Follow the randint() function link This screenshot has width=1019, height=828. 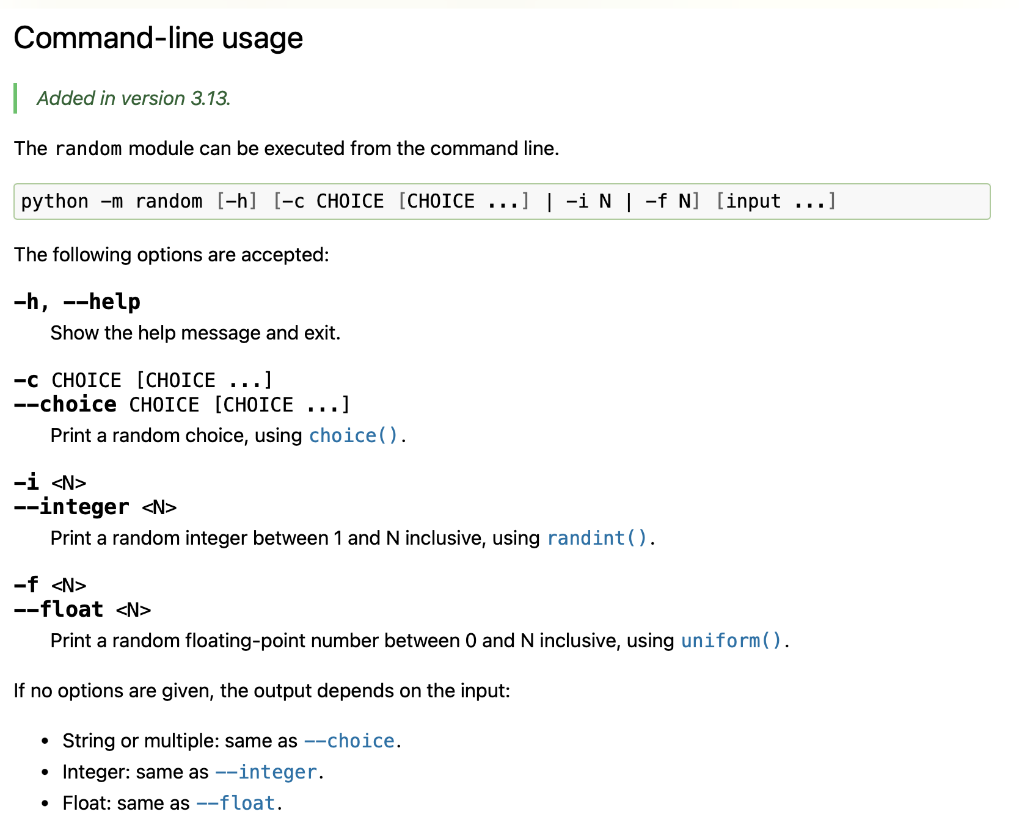[x=596, y=539]
